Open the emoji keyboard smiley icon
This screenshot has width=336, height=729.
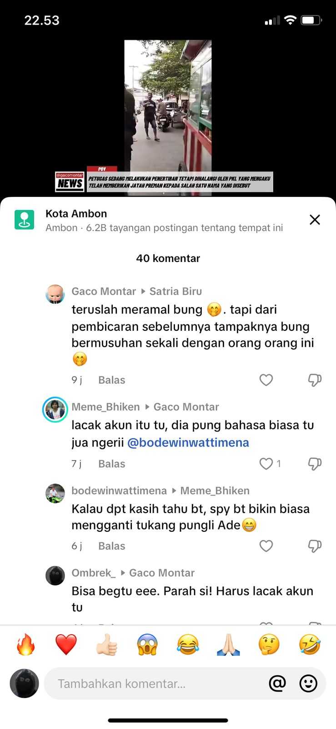(x=308, y=683)
